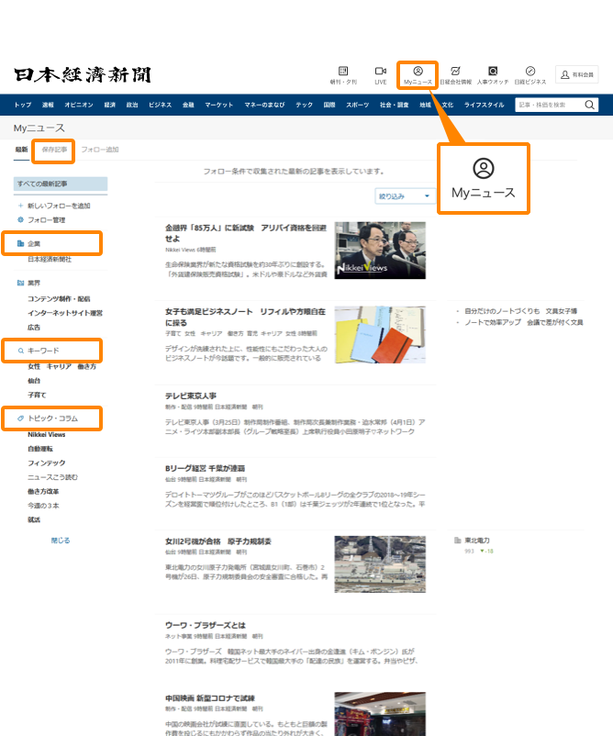Click the 東北電力 stock link
This screenshot has height=736, width=613.
click(477, 540)
